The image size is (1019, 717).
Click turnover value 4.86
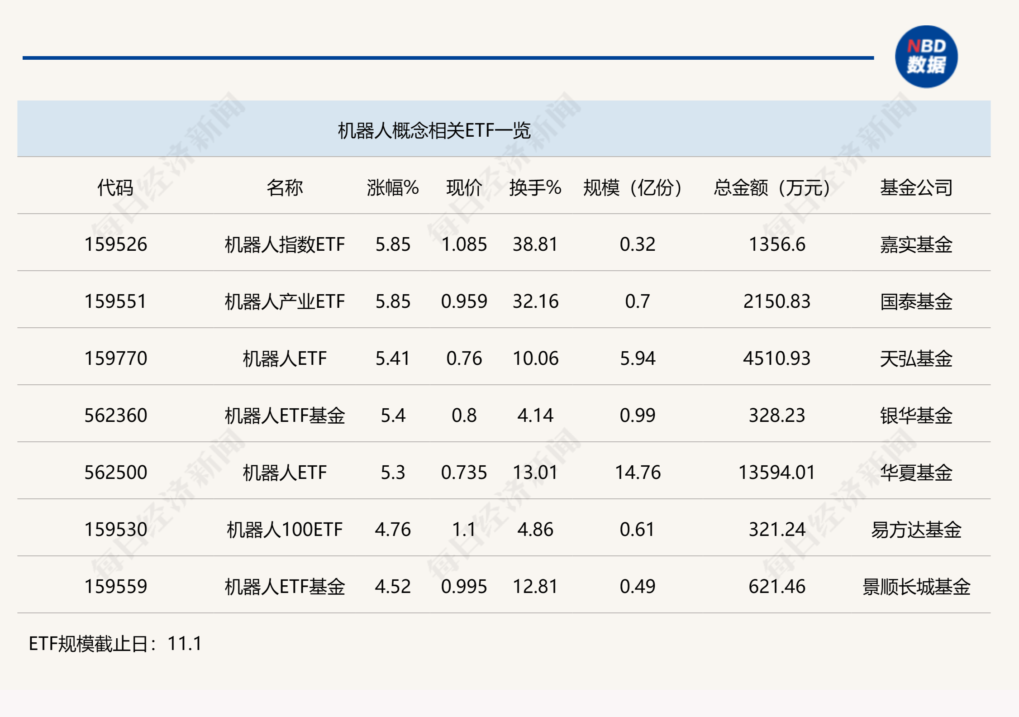(535, 530)
